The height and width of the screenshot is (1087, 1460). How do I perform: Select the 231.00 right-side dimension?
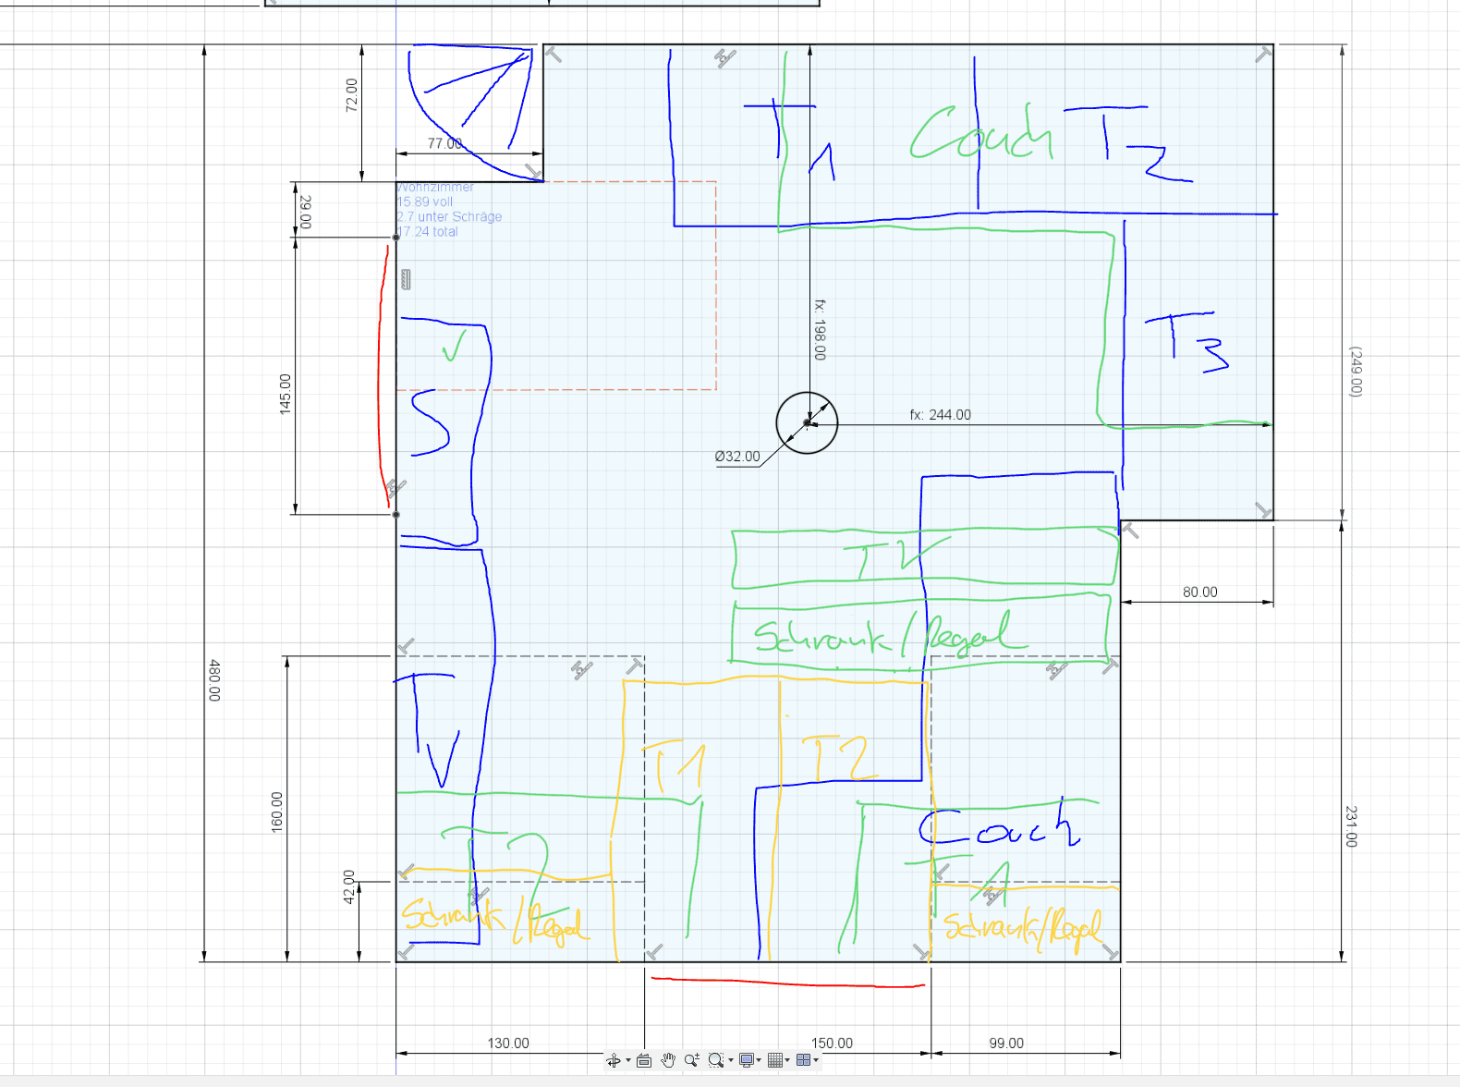[1352, 826]
